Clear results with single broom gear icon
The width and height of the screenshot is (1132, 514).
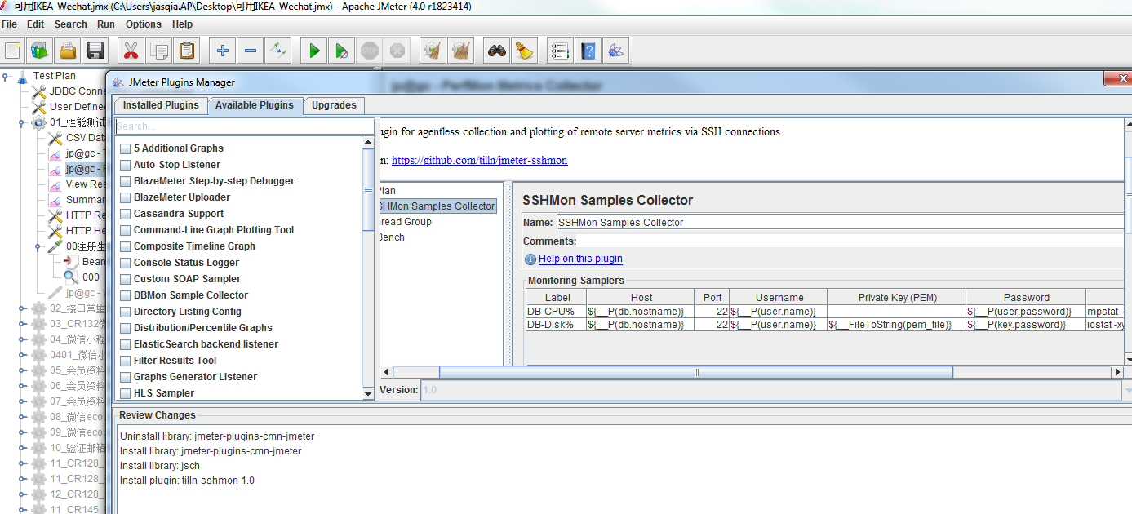point(433,51)
